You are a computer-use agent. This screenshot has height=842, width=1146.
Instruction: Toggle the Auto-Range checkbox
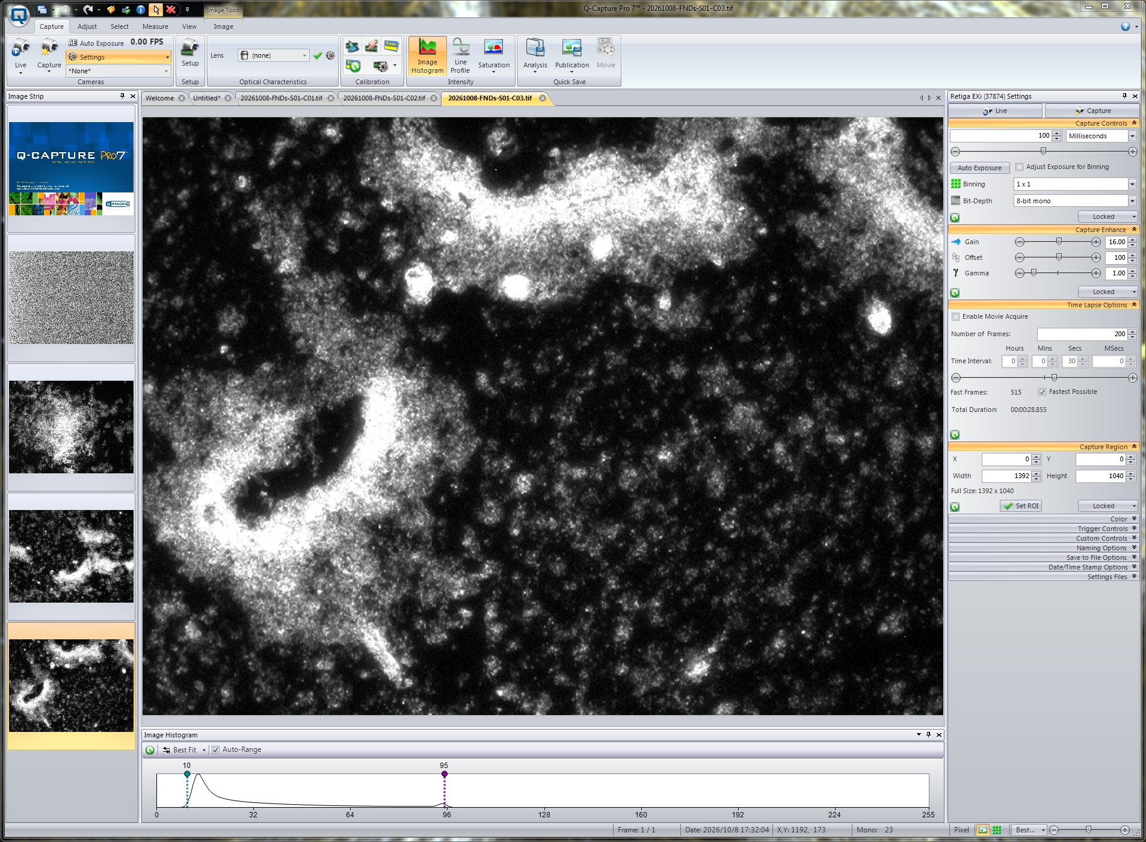click(215, 750)
